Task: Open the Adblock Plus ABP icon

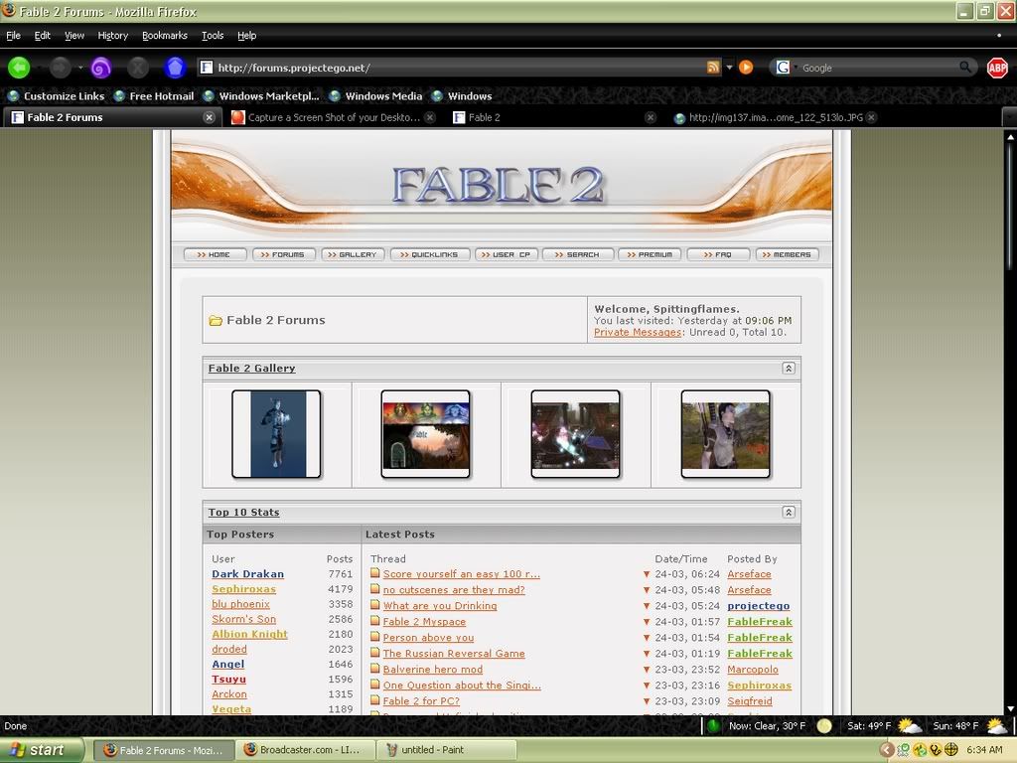Action: pos(997,68)
